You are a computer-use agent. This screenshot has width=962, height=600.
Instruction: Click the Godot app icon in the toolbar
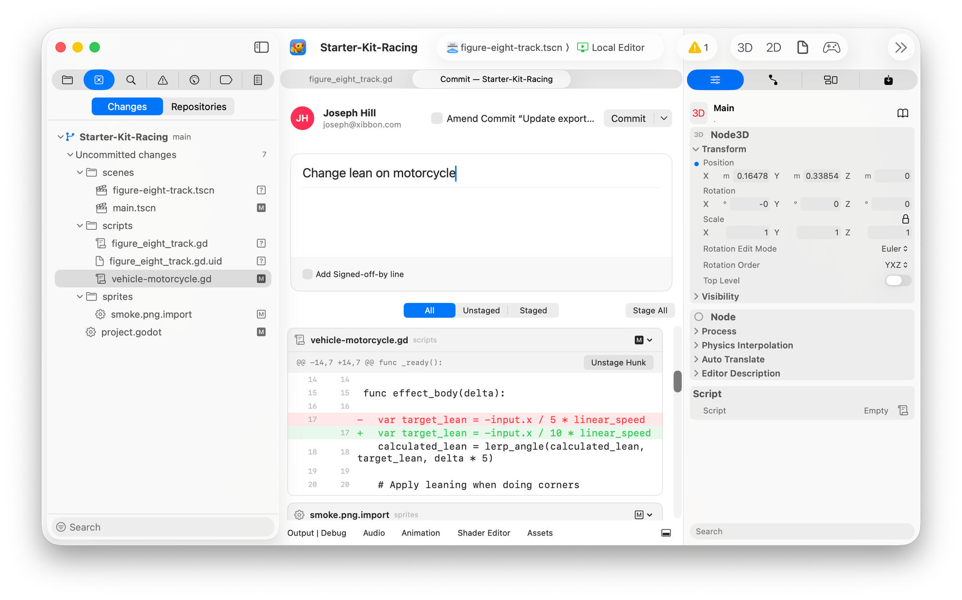pyautogui.click(x=298, y=47)
